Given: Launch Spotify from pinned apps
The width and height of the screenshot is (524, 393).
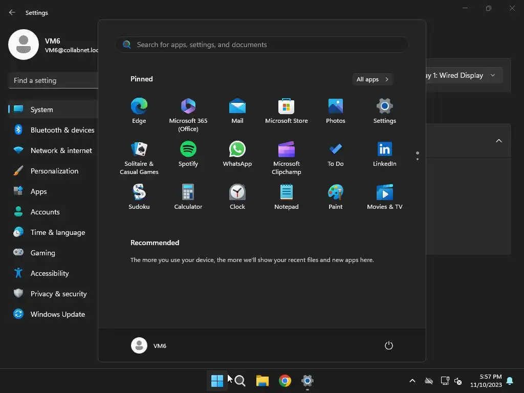Looking at the screenshot, I should (188, 154).
